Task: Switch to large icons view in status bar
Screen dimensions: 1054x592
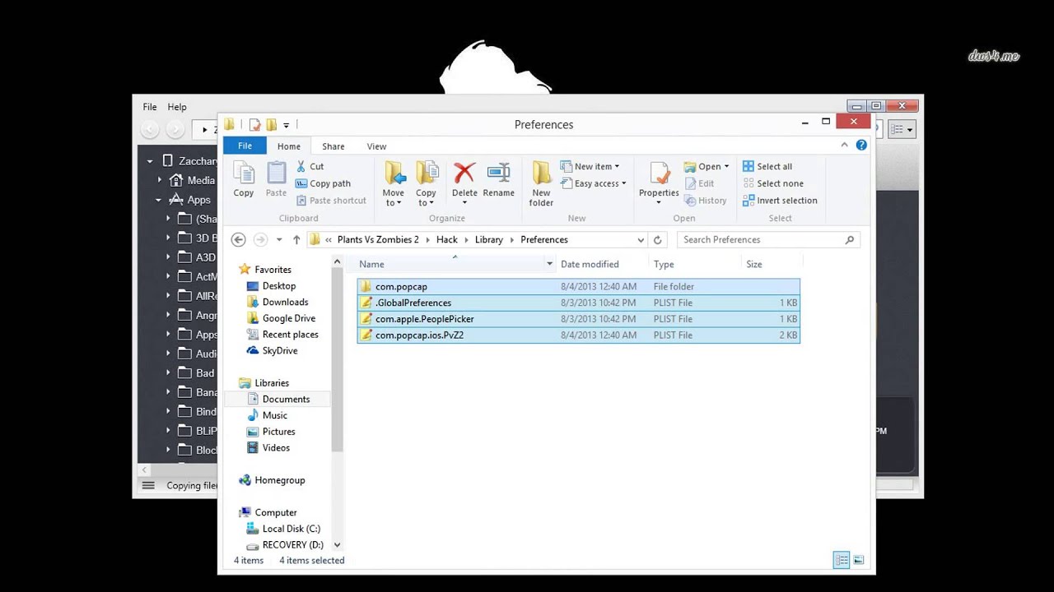Action: [858, 560]
